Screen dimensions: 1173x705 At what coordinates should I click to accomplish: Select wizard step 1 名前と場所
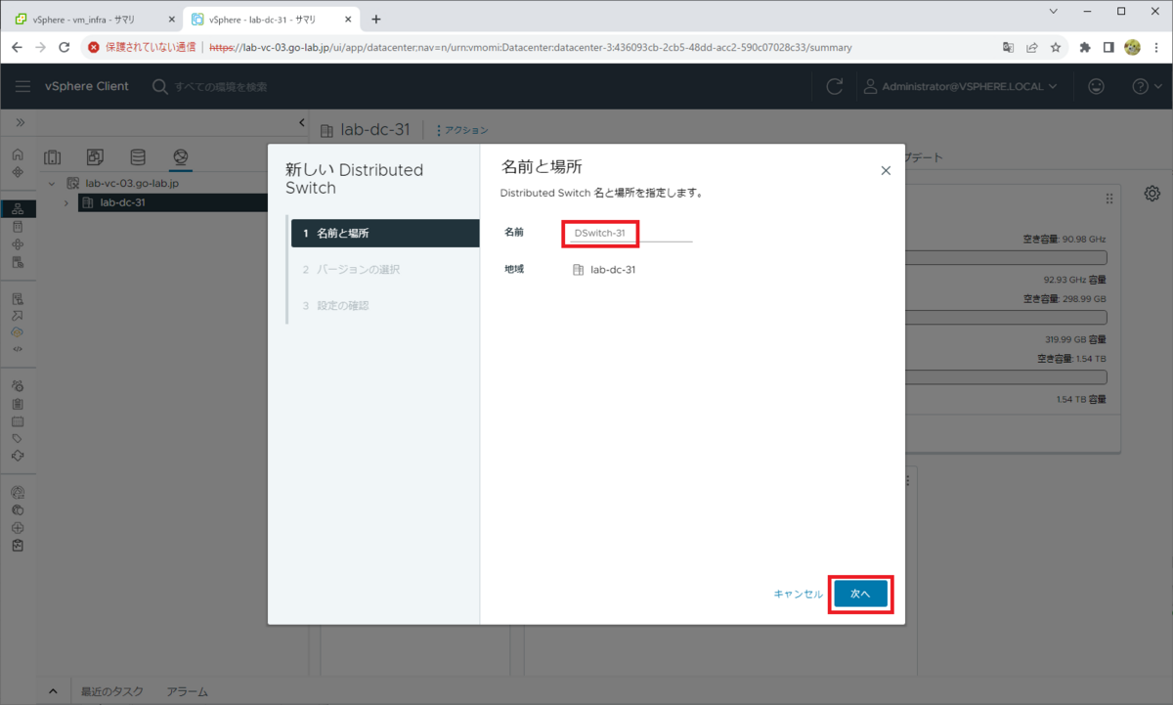(383, 233)
